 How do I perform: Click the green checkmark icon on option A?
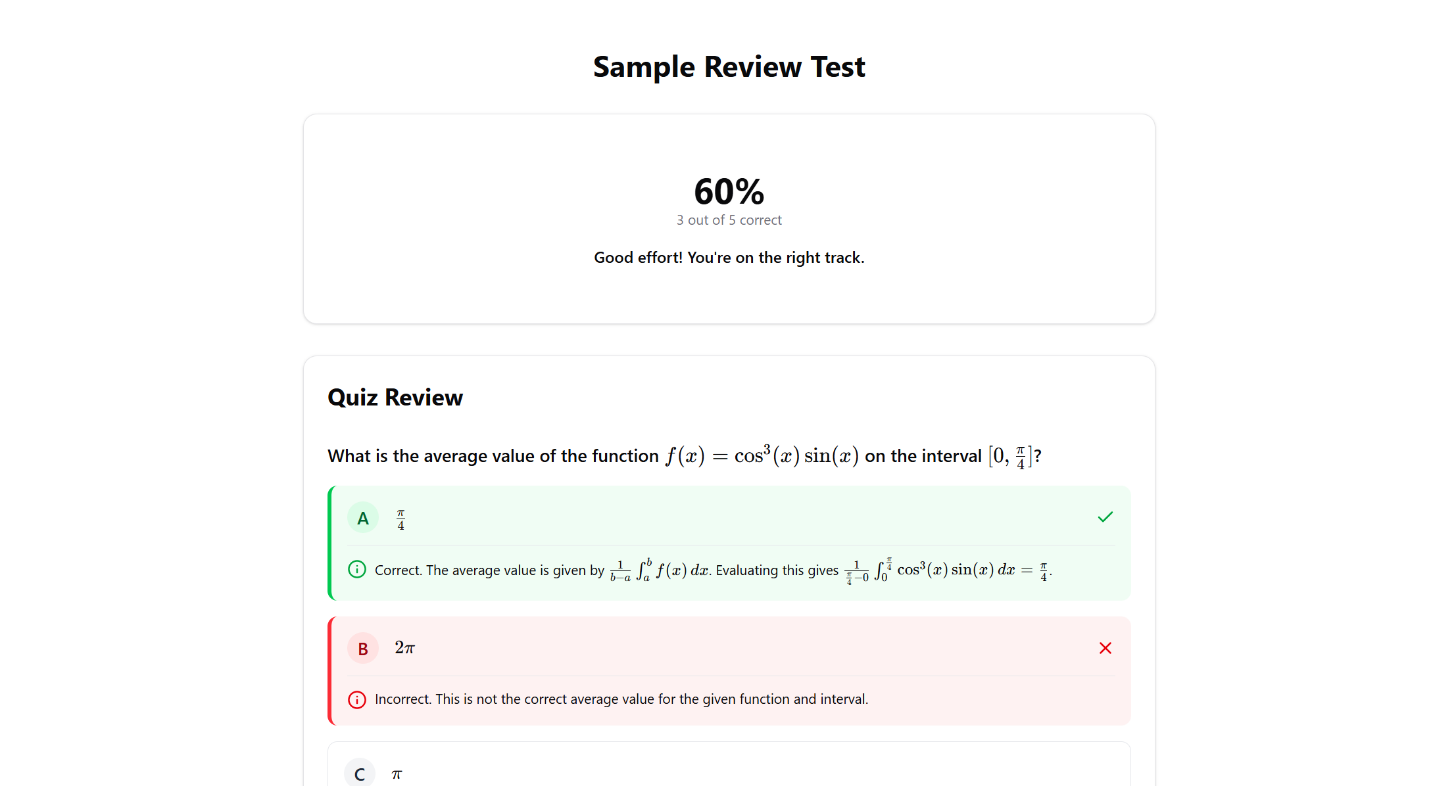tap(1105, 517)
